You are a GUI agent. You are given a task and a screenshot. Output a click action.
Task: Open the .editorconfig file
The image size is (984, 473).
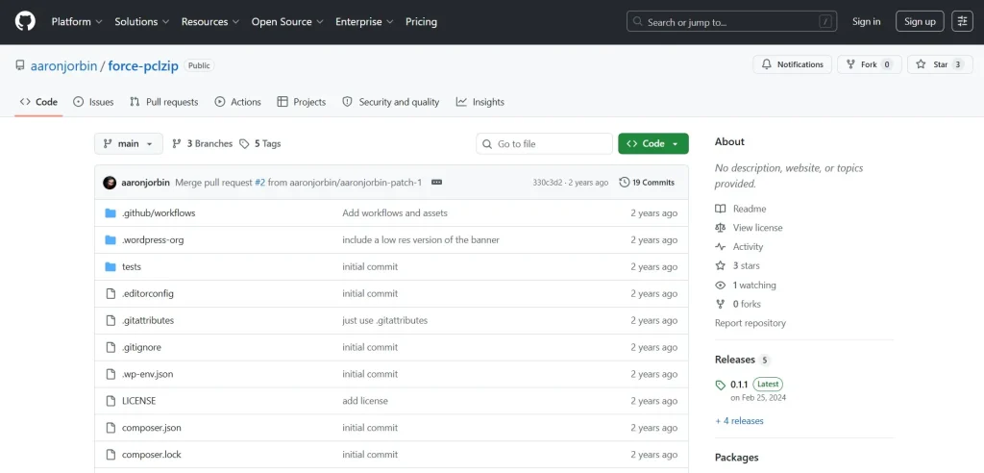coord(148,294)
